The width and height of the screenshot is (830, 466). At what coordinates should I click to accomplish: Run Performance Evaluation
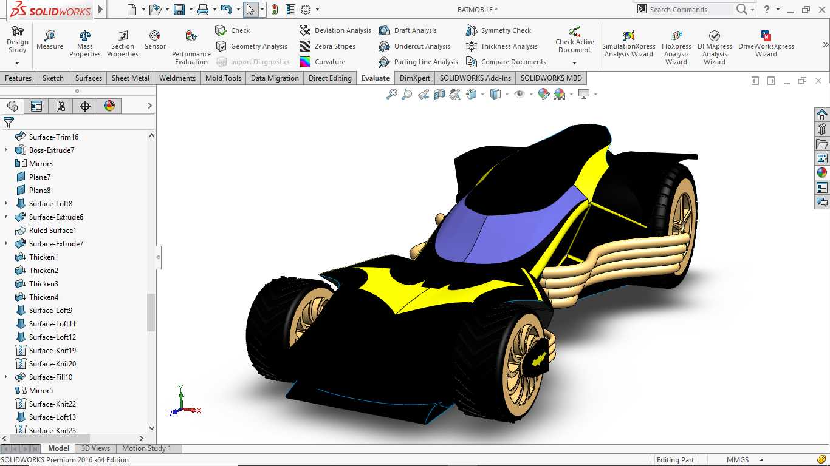point(191,48)
